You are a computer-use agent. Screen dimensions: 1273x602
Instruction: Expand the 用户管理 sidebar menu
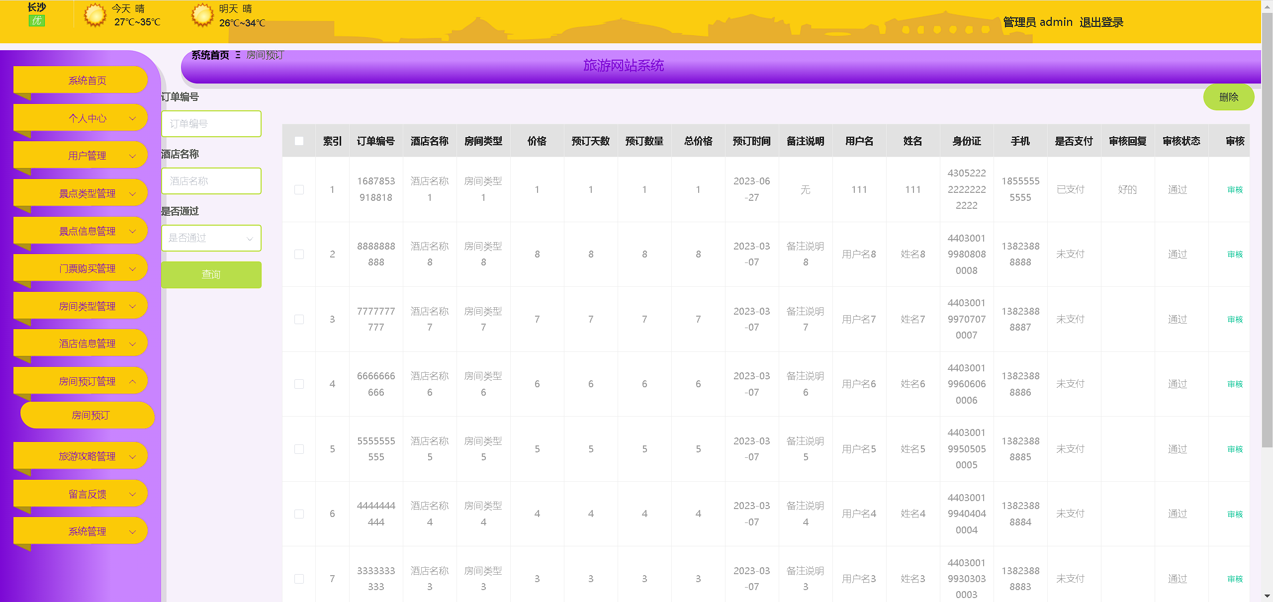[87, 156]
